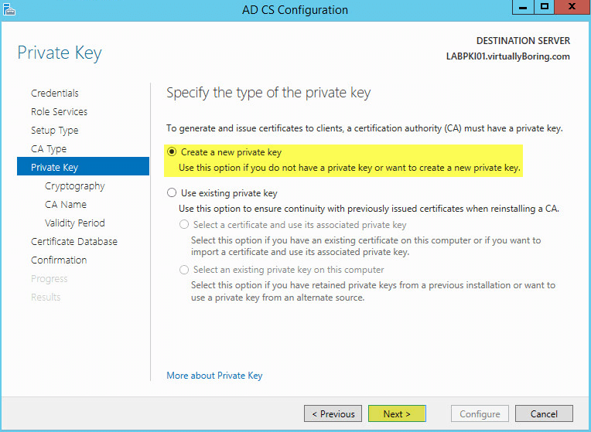Minimize the AD CS Configuration window
Screen dimensions: 591x432
[x=523, y=7]
